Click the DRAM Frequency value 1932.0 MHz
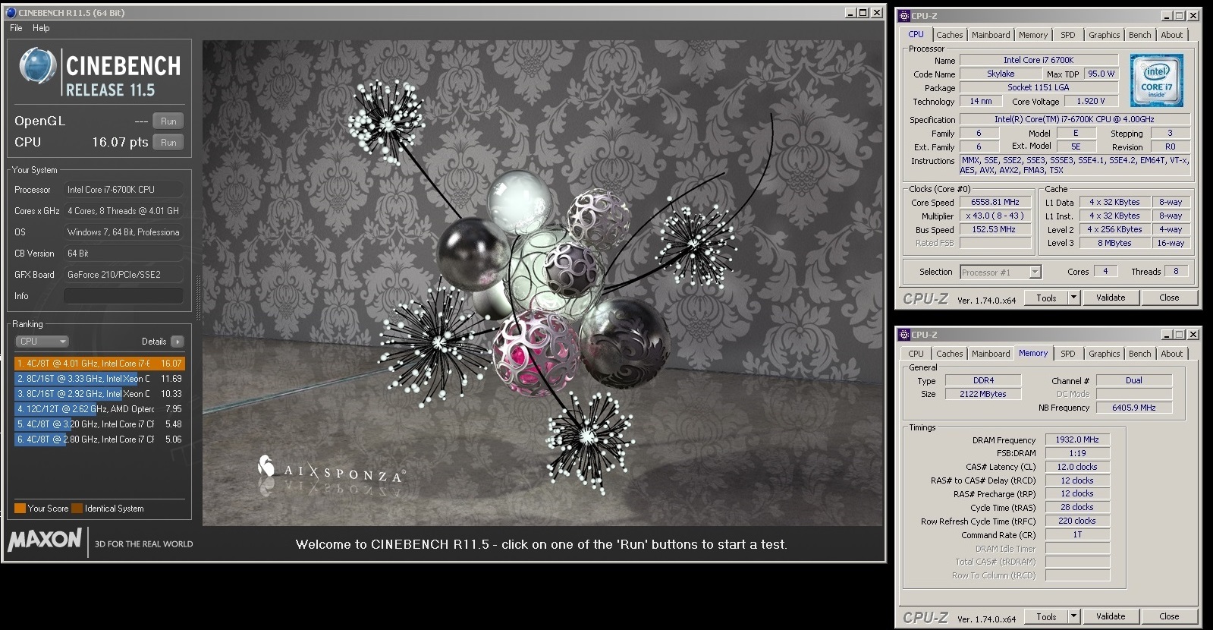The height and width of the screenshot is (630, 1213). (x=1078, y=440)
